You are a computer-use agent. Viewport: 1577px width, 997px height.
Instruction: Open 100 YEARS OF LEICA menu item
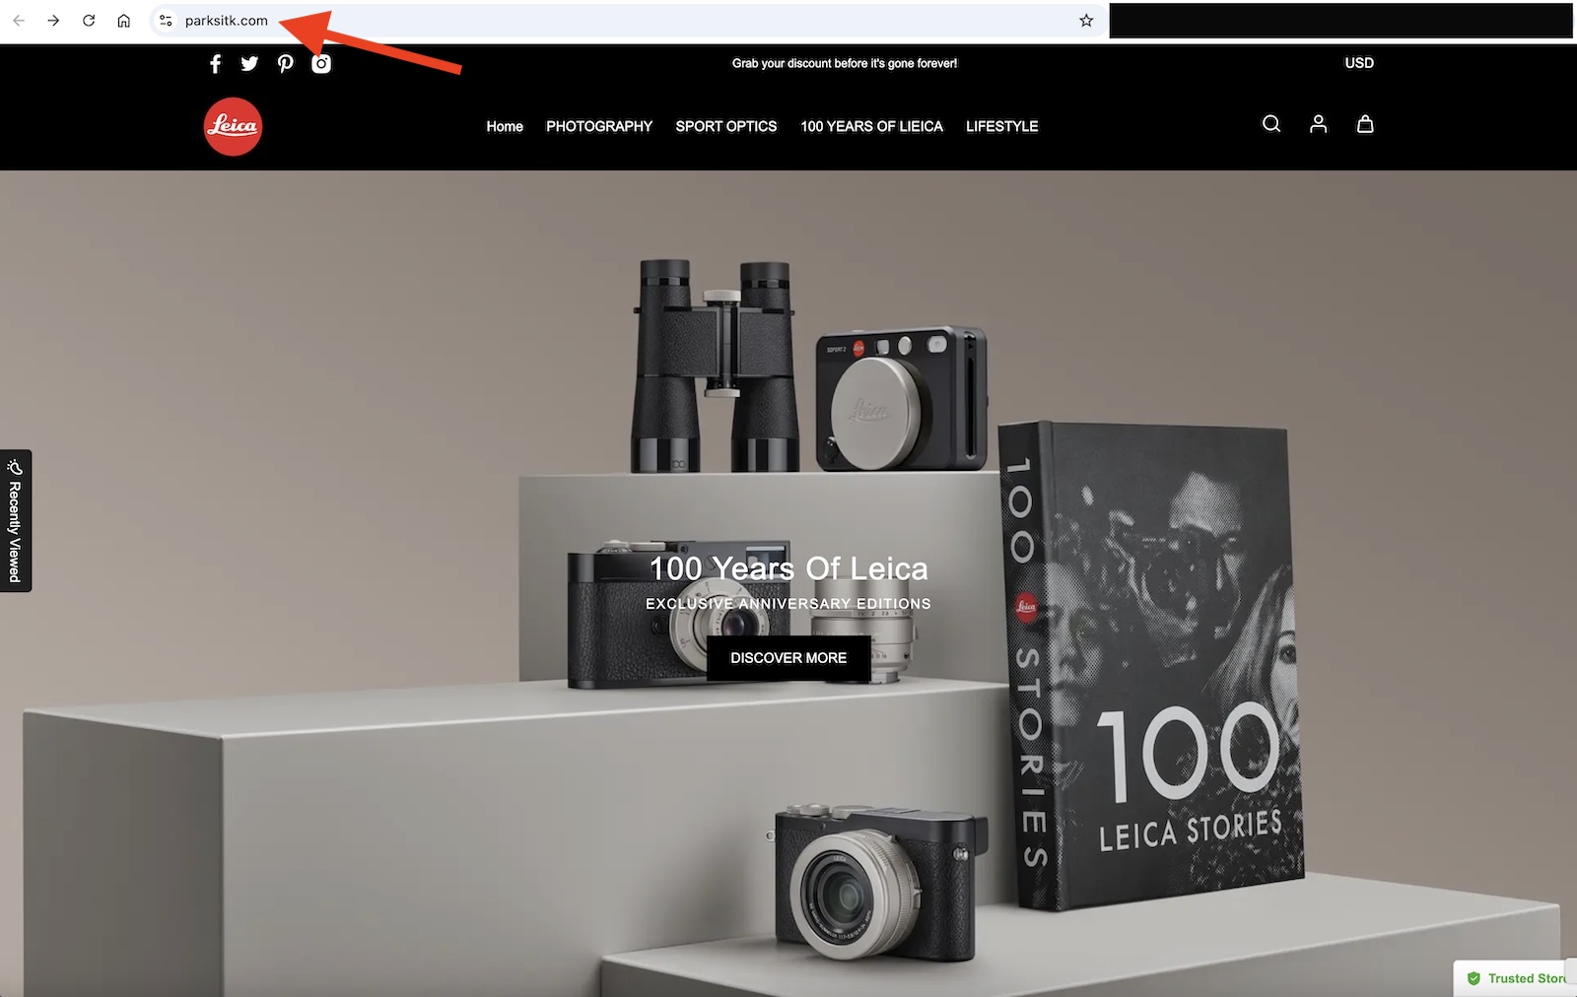(x=871, y=126)
